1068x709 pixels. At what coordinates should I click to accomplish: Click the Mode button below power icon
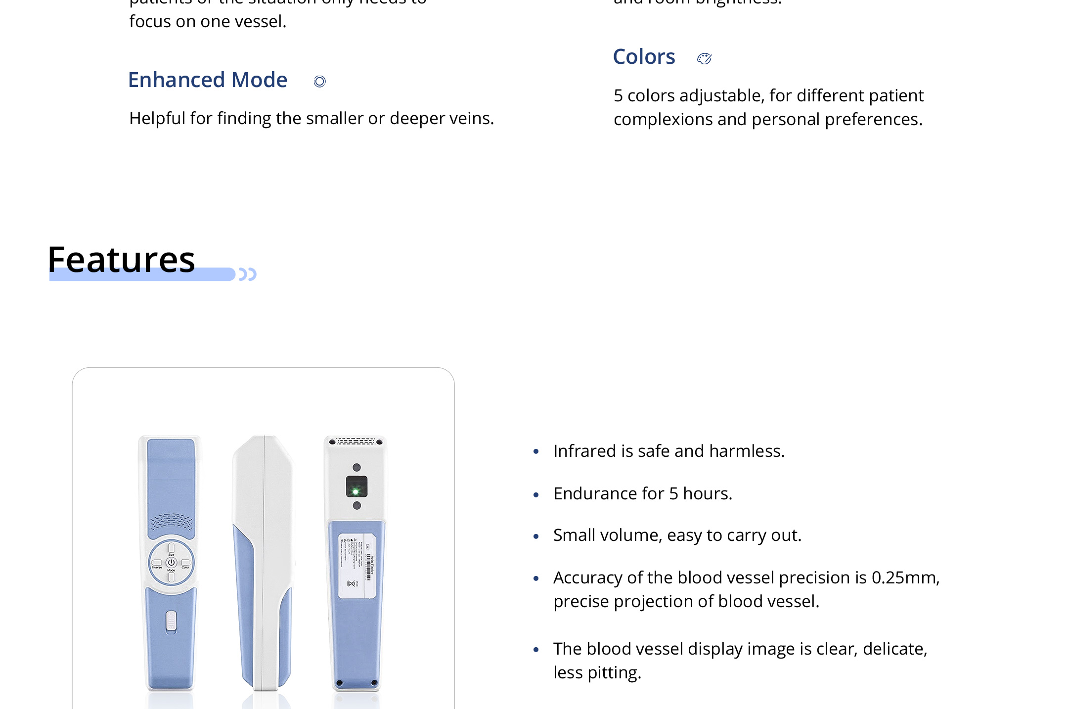tap(171, 576)
